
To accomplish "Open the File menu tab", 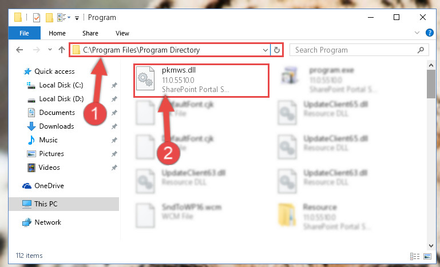I will pyautogui.click(x=25, y=33).
